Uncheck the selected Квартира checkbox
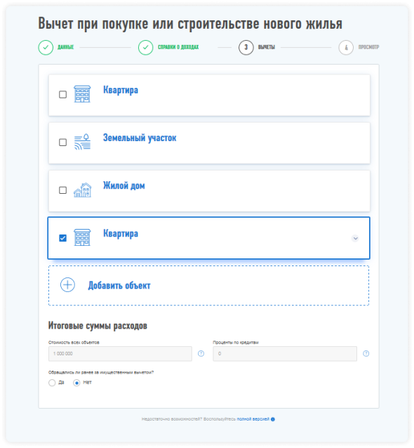The height and width of the screenshot is (448, 414). (x=63, y=238)
